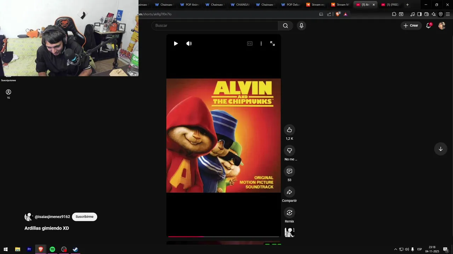Click the cast icon in address bar
The height and width of the screenshot is (254, 453).
(x=321, y=14)
